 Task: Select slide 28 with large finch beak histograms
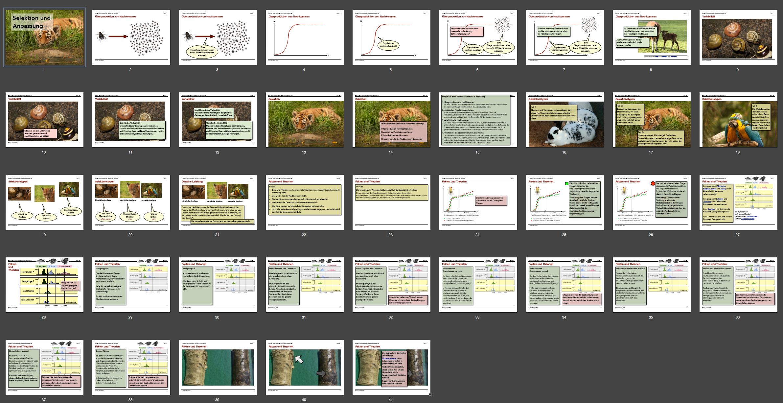[44, 285]
